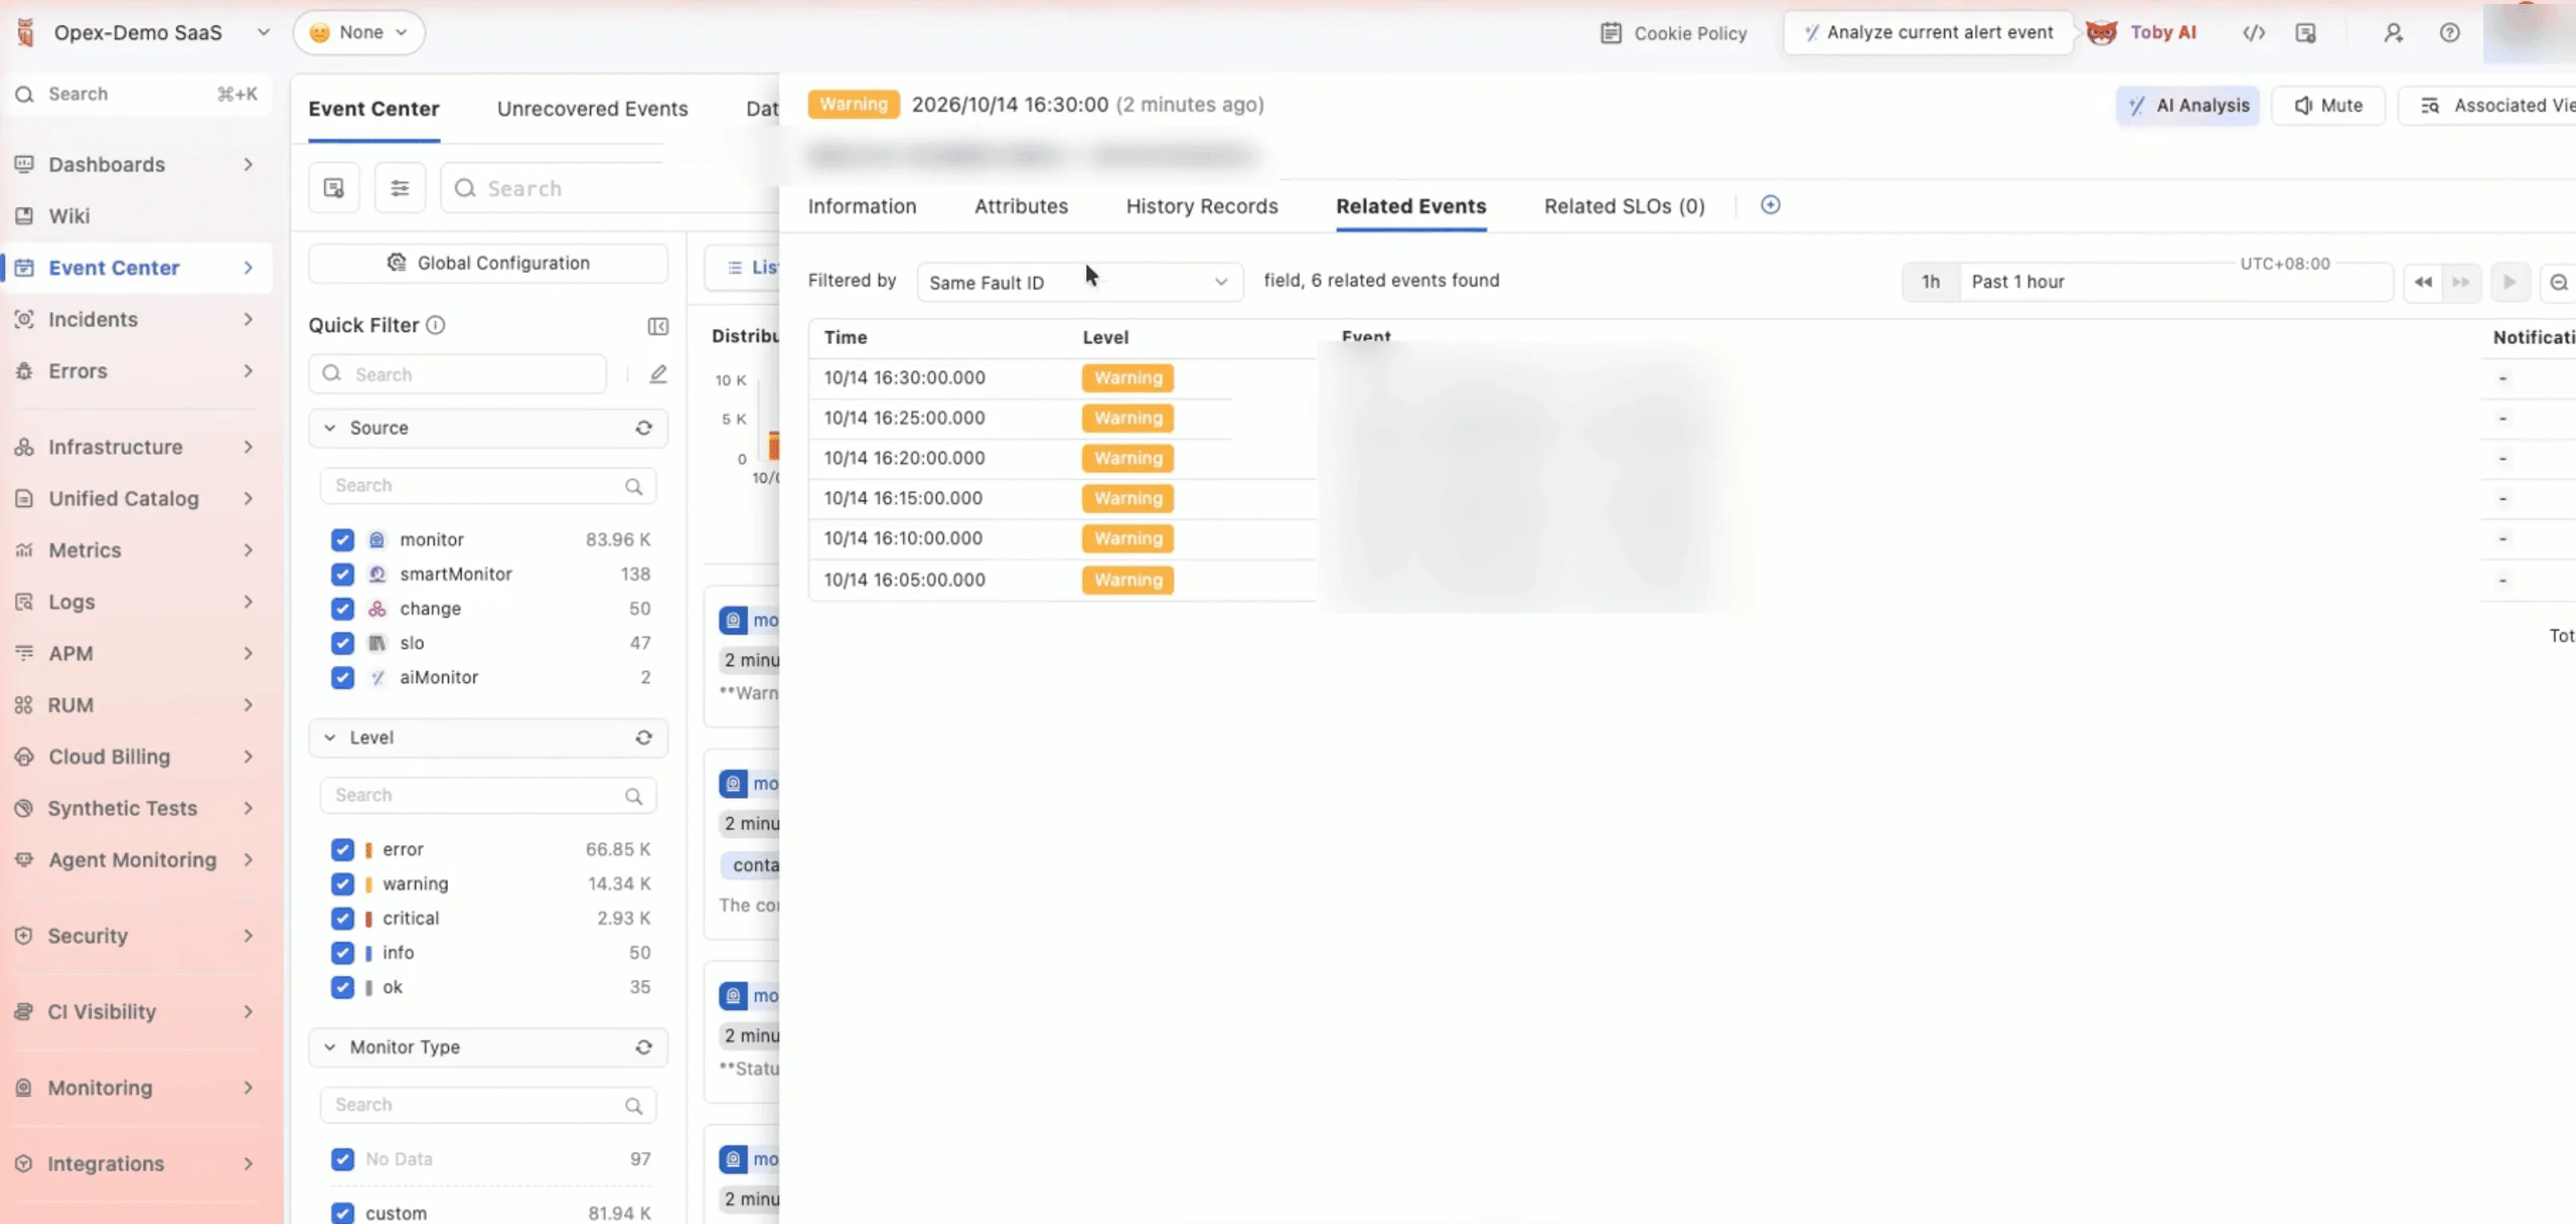Click the AI Analysis button
Image resolution: width=2576 pixels, height=1224 pixels.
click(2188, 105)
